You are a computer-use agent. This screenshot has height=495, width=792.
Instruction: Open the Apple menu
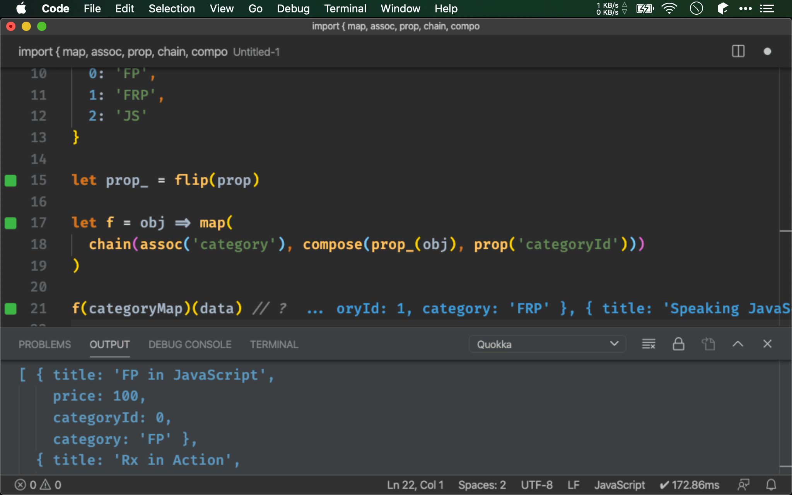tap(21, 8)
